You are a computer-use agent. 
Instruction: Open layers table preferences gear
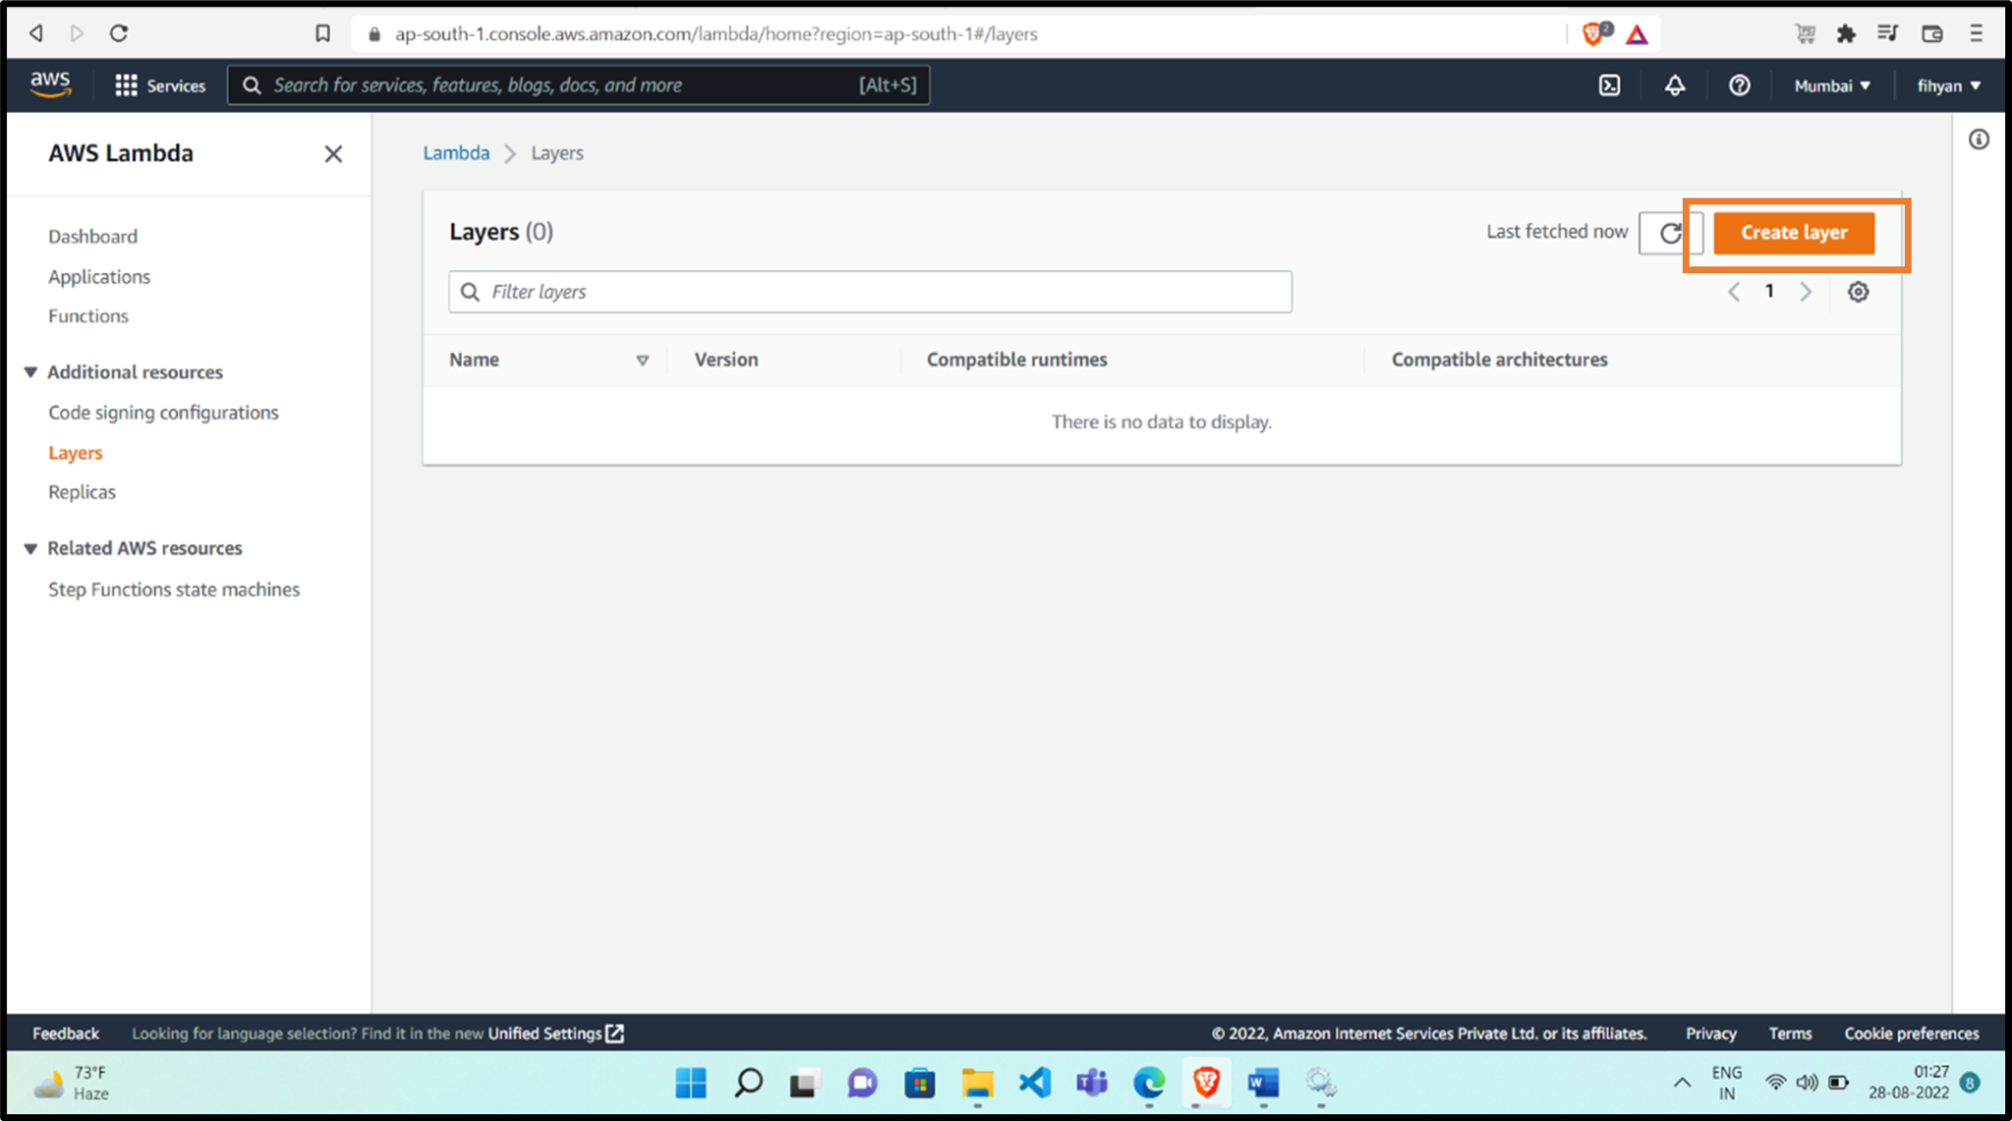click(x=1858, y=291)
